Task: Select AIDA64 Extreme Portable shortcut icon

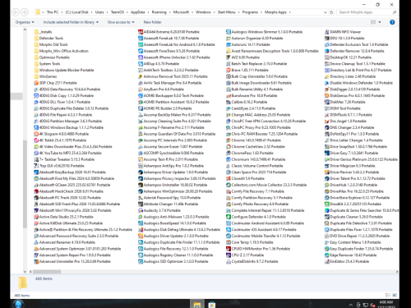Action: [141, 32]
